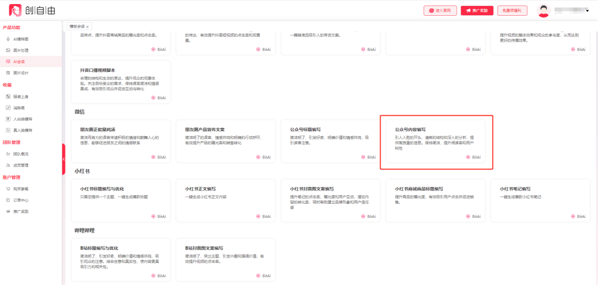Select 人台换模特 in the sidebar

tap(22, 119)
